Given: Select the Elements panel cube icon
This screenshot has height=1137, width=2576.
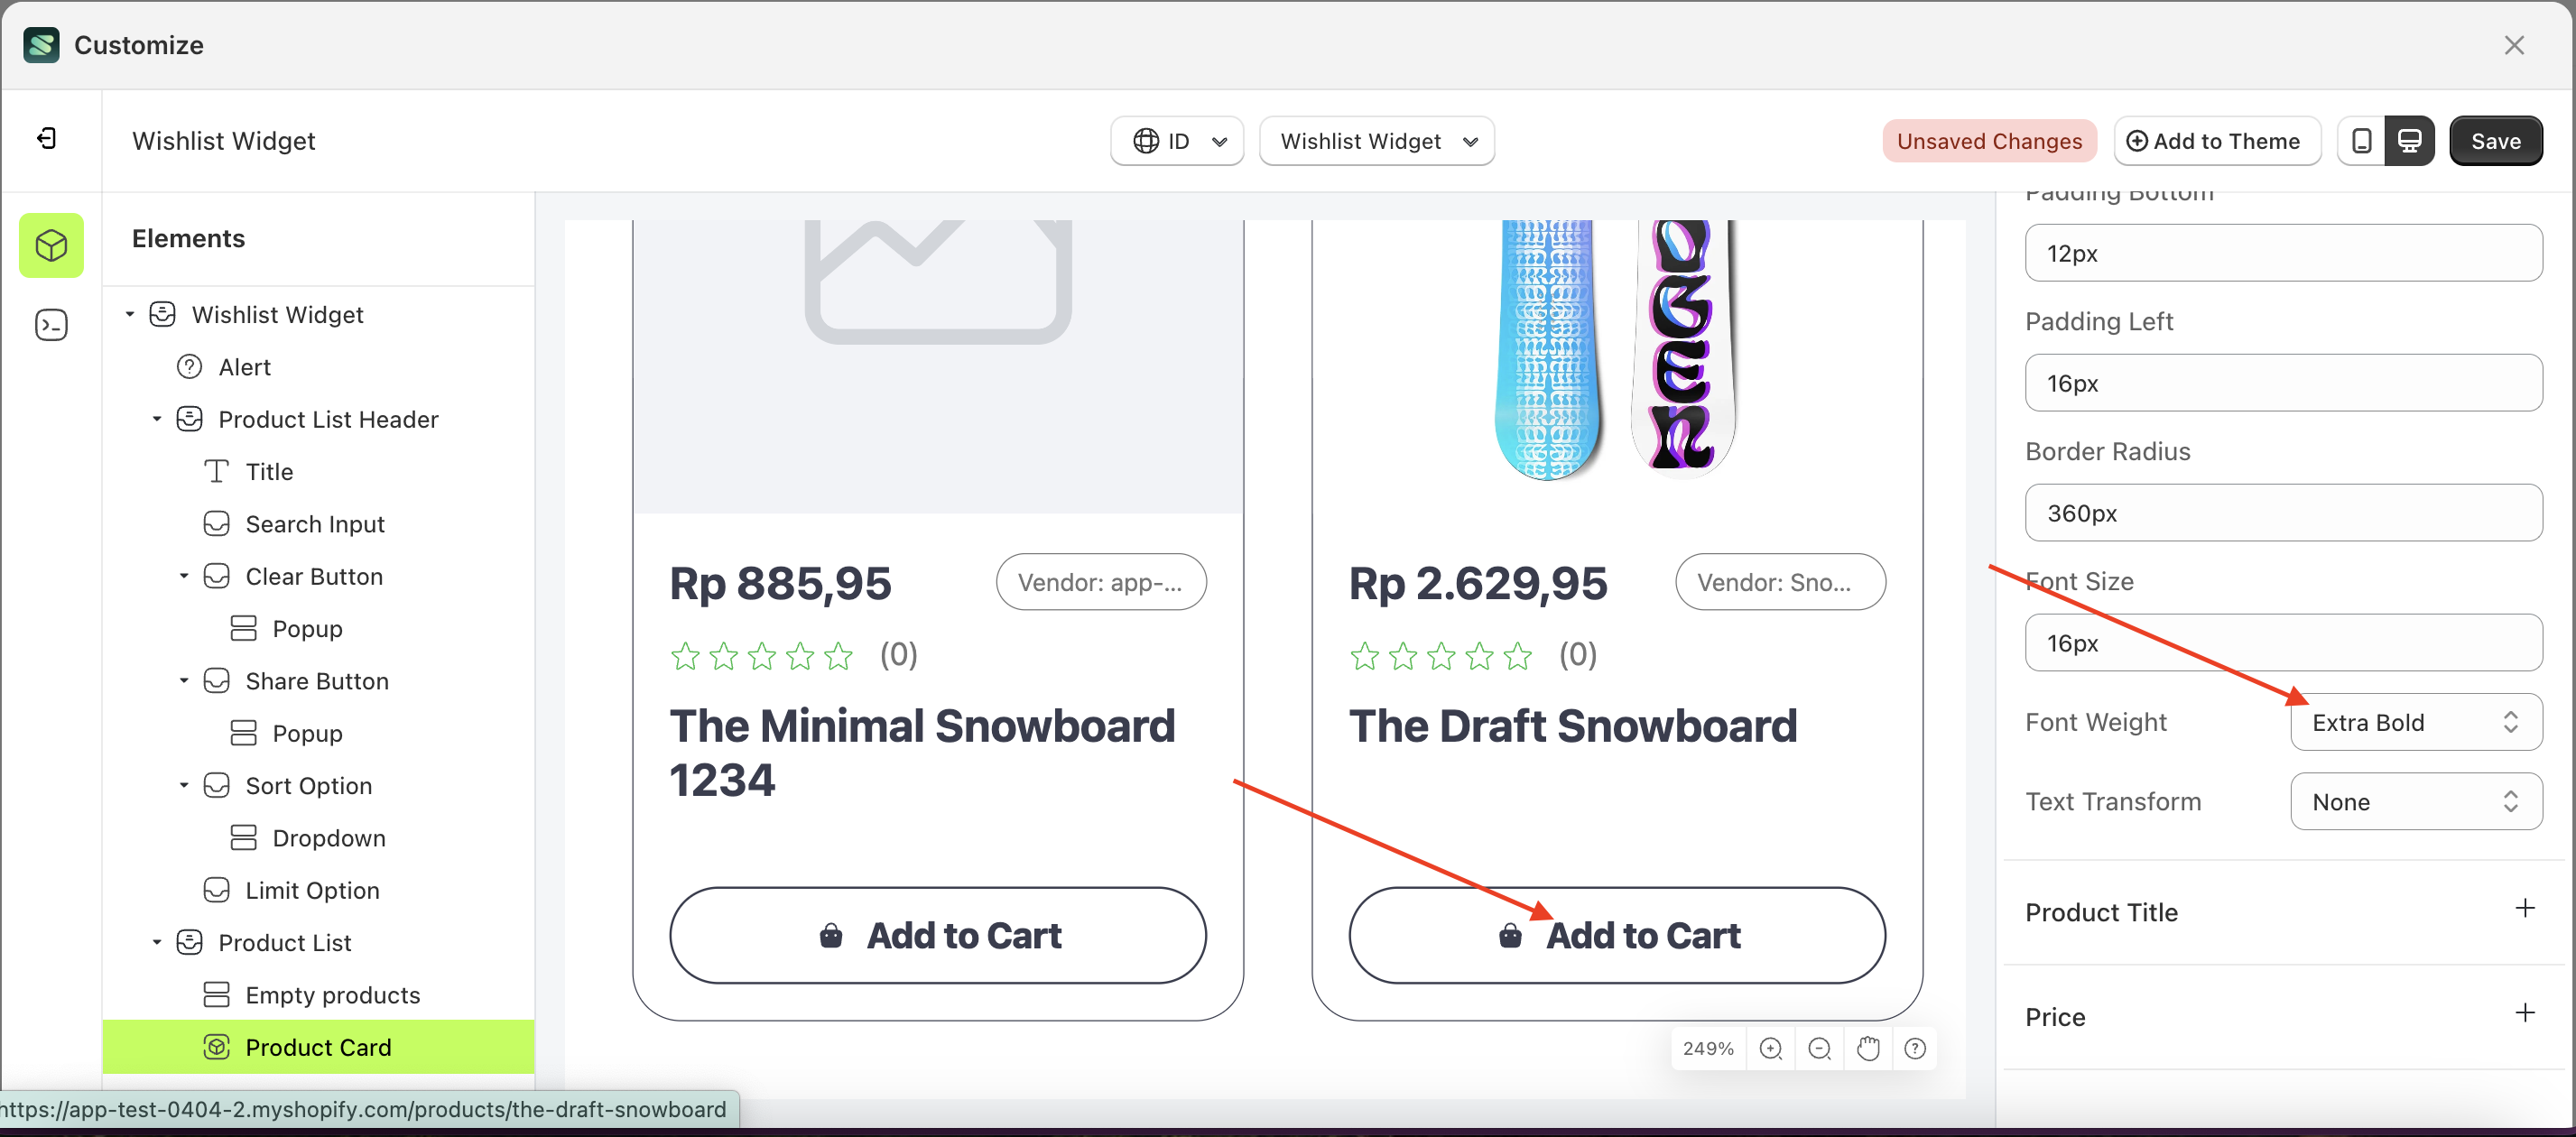Looking at the screenshot, I should coord(50,245).
